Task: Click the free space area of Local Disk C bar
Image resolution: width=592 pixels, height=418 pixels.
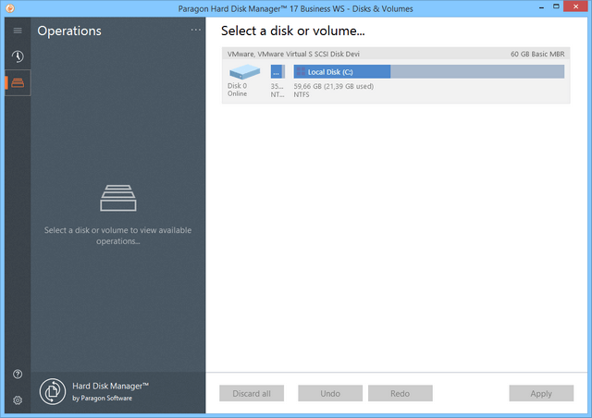Action: tap(476, 71)
